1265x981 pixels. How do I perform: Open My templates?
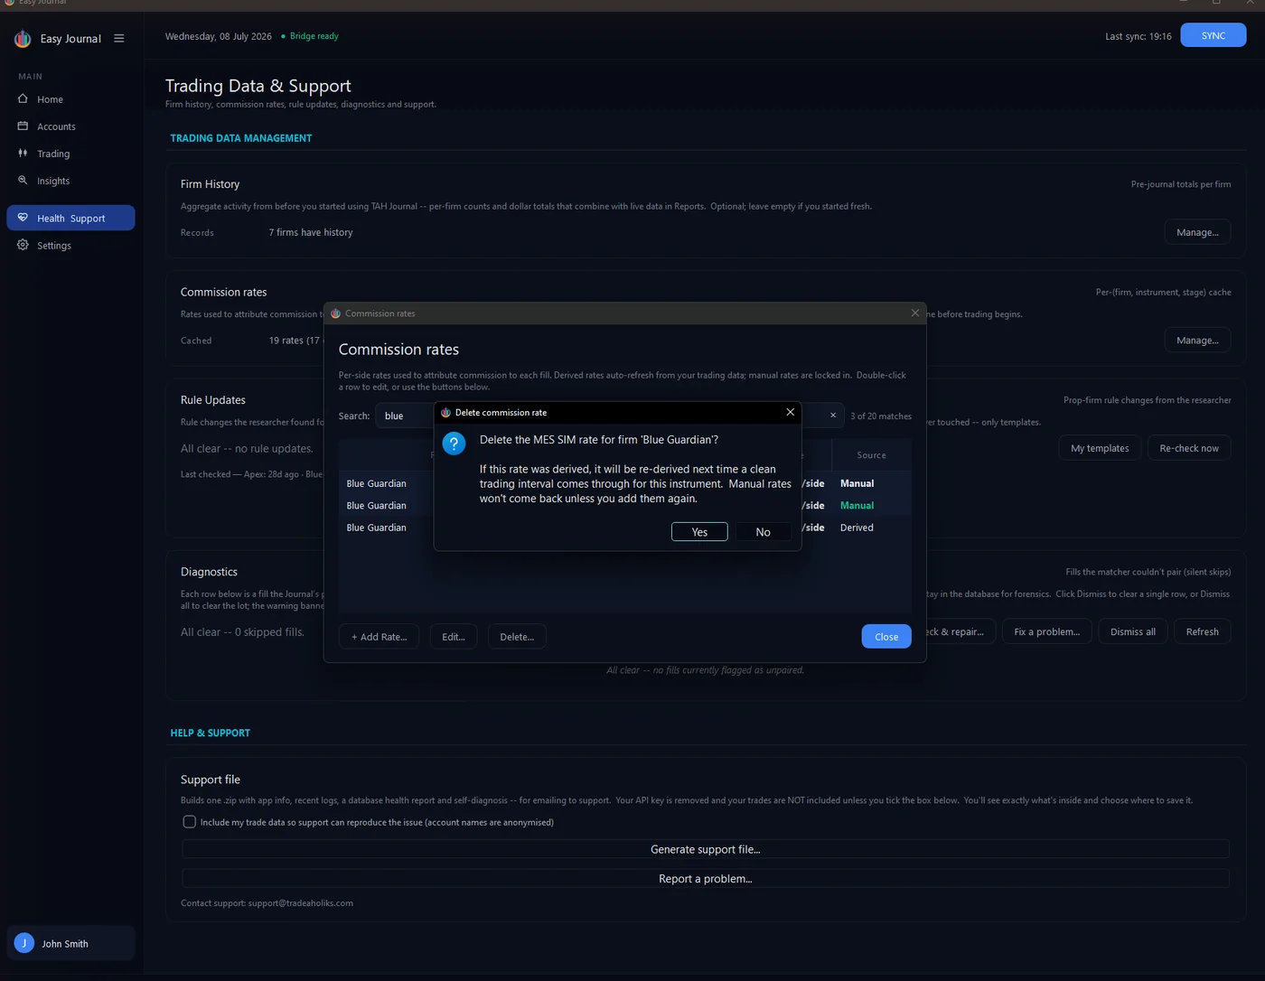point(1100,448)
